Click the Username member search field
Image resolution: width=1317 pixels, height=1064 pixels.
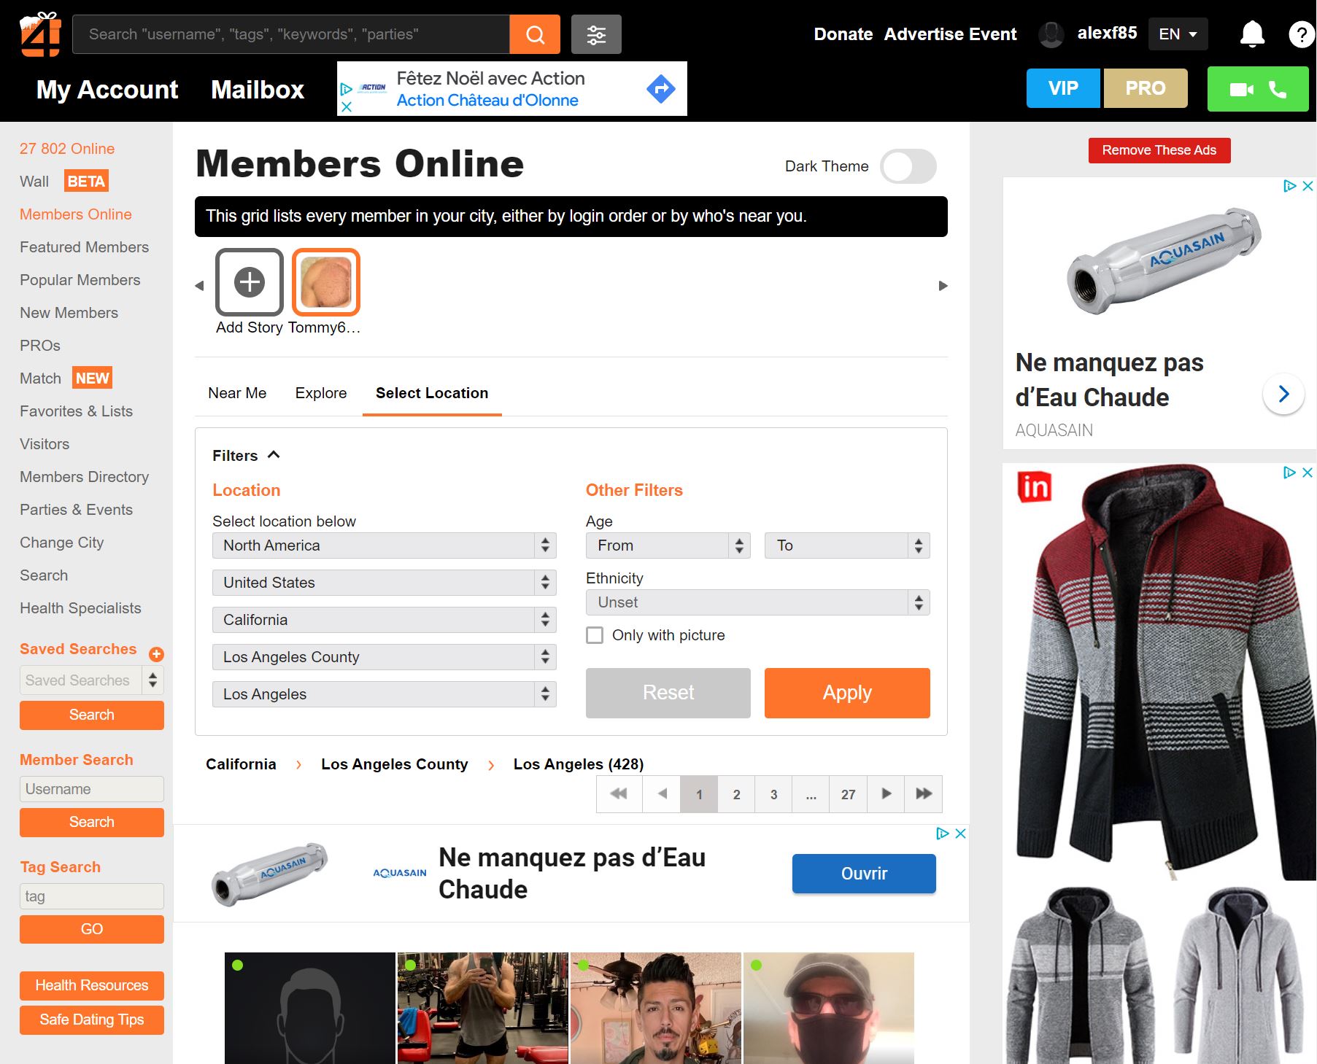(x=92, y=789)
